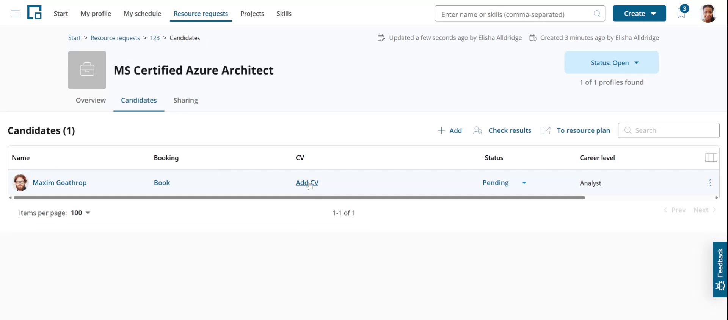Open bookmarks icon with badge 3
Viewport: 728px width, 320px height.
[682, 13]
